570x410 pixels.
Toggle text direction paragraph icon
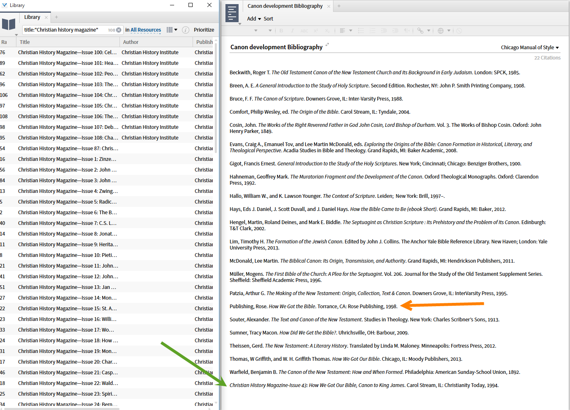(x=407, y=31)
